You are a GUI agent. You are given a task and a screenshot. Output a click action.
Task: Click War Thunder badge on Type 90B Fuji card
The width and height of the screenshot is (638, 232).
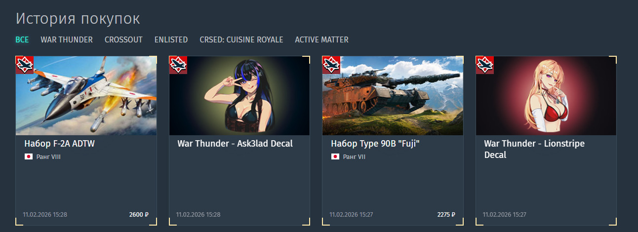(x=331, y=65)
